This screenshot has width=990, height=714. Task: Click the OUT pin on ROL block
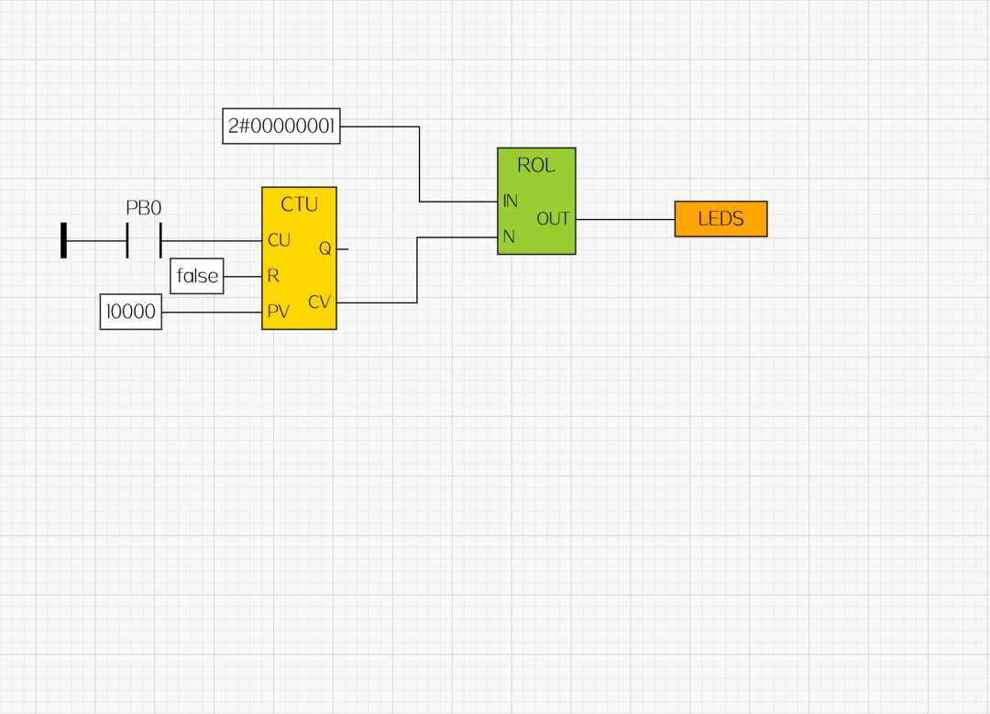coord(553,219)
